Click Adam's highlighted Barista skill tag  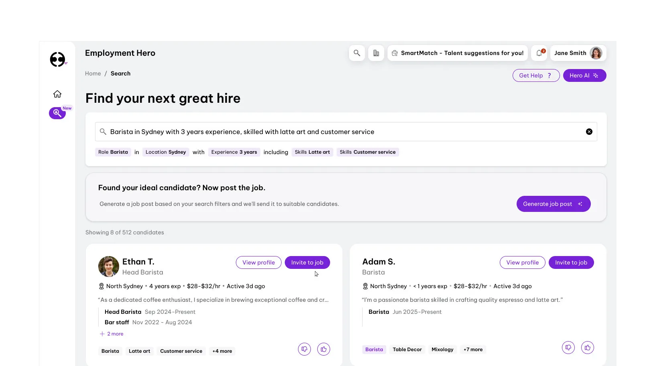[374, 350]
